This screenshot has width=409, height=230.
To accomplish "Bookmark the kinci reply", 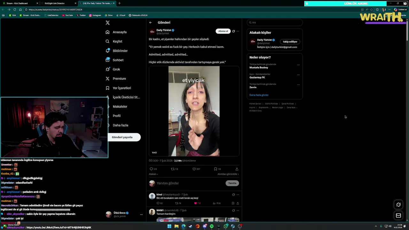I will 233,203.
